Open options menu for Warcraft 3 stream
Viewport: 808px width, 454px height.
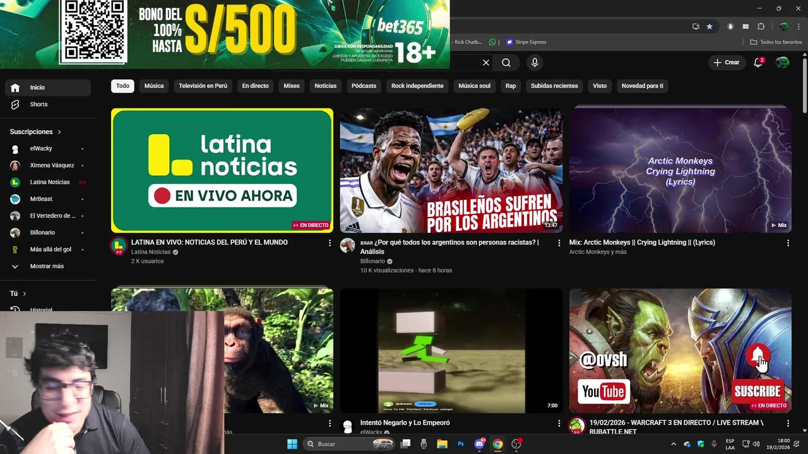[x=788, y=423]
